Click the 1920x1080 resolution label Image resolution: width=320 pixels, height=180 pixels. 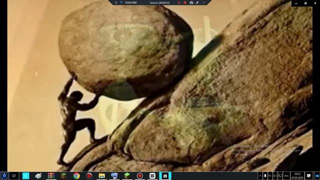pyautogui.click(x=131, y=2)
